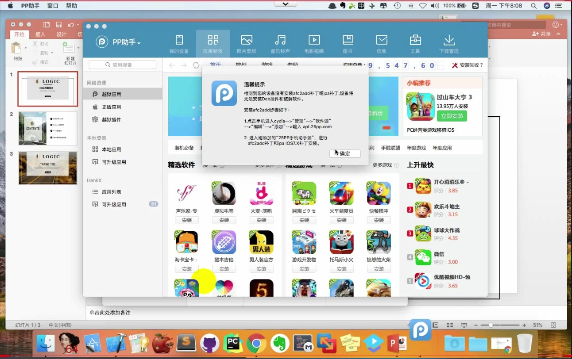The image size is (572, 359).
Task: Open 图书 section icon
Action: pos(348,40)
